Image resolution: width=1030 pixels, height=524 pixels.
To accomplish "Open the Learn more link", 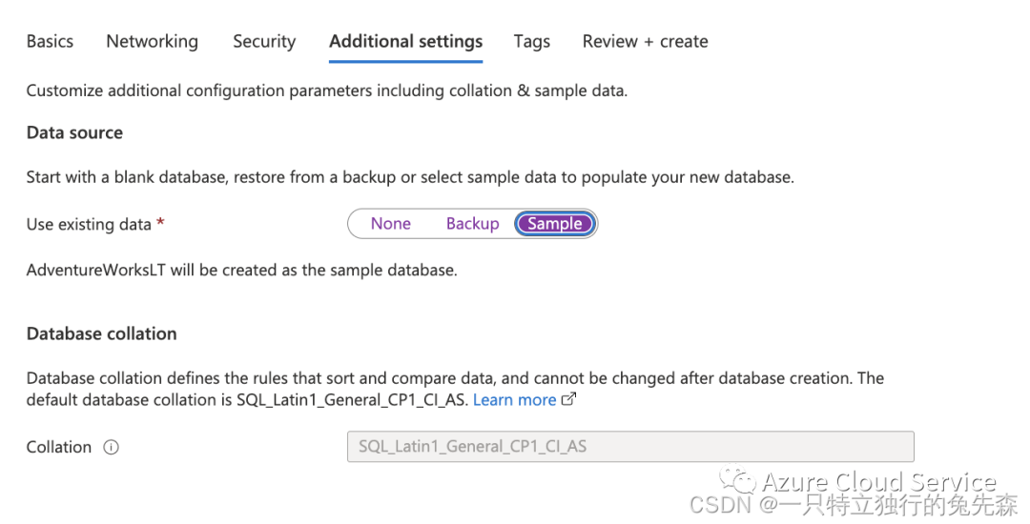I will [x=514, y=400].
